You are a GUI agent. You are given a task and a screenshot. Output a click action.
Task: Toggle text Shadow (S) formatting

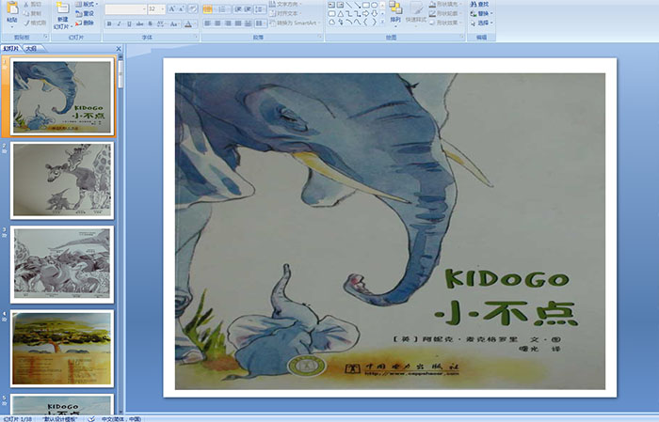coord(150,23)
